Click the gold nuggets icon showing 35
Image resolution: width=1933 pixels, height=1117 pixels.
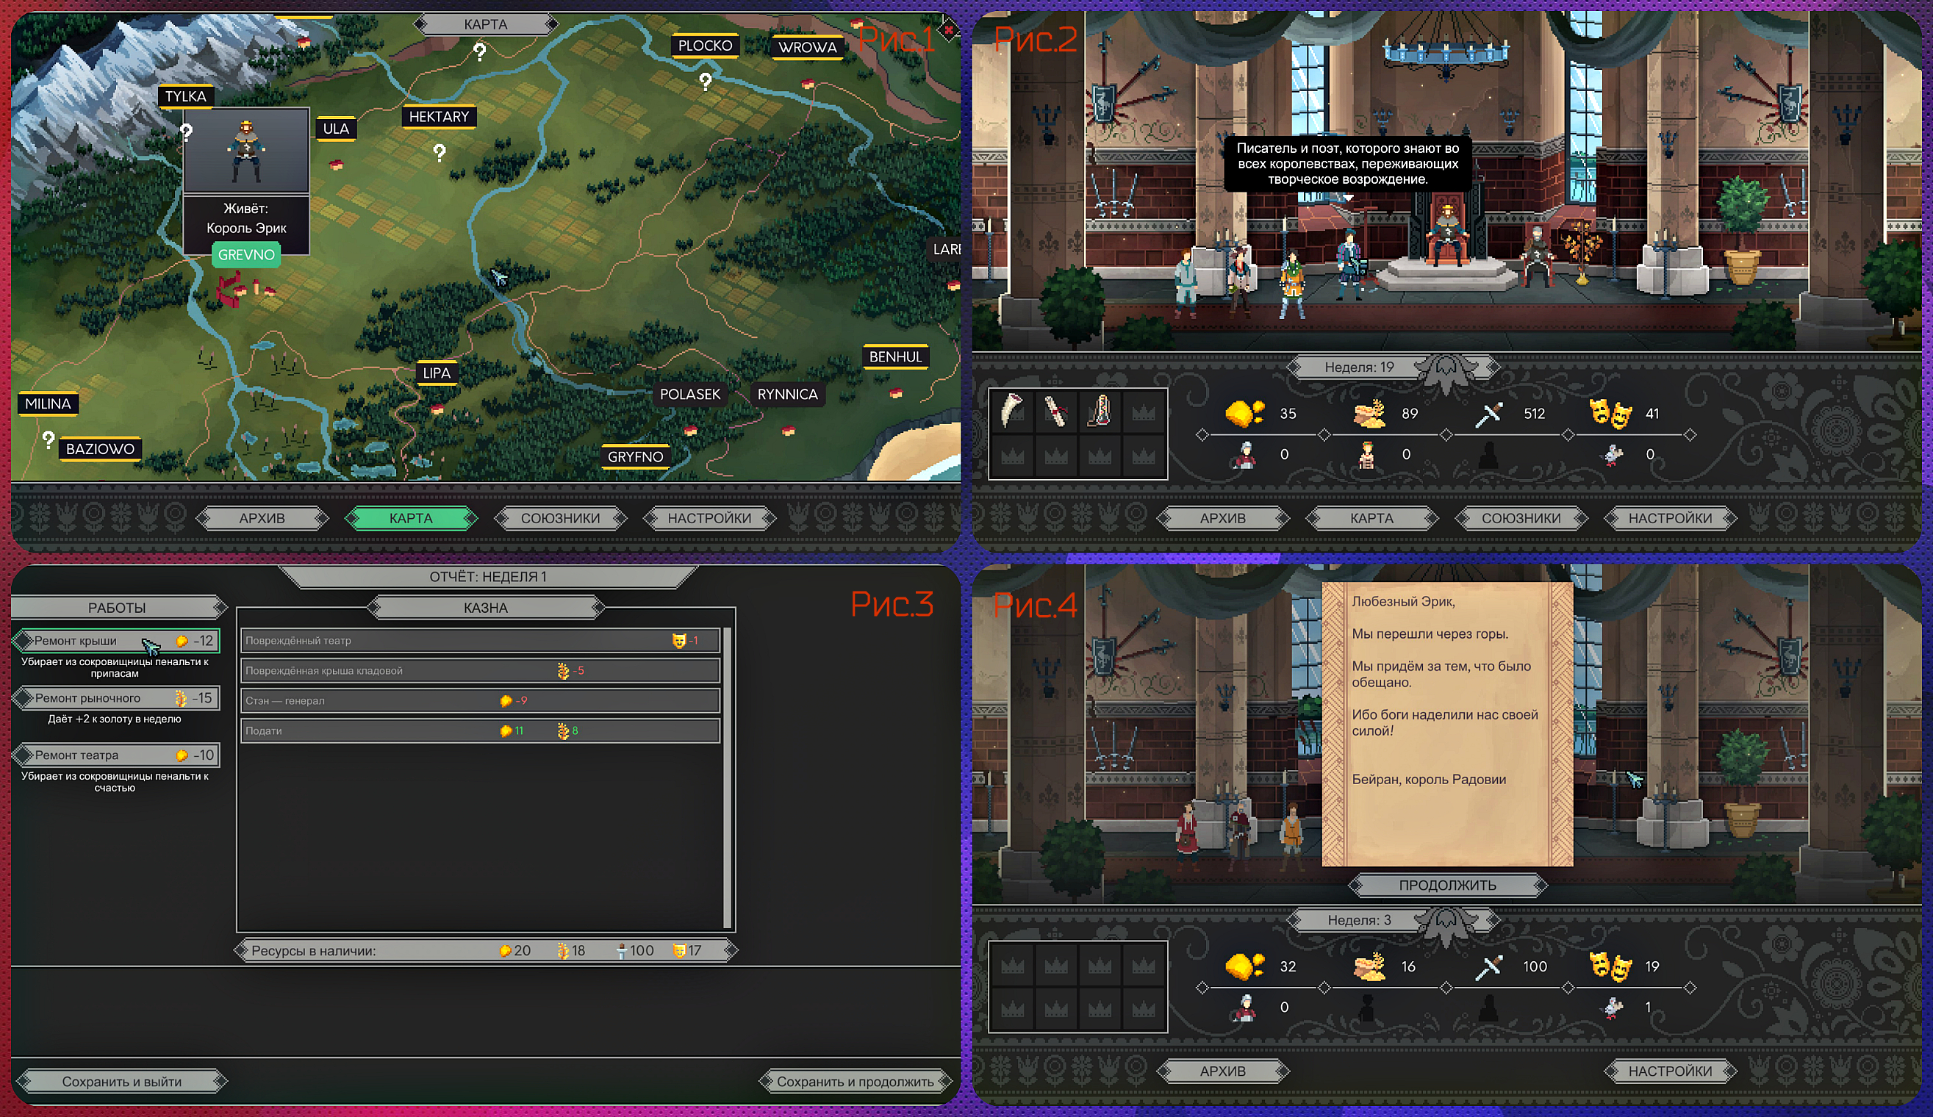(1244, 413)
